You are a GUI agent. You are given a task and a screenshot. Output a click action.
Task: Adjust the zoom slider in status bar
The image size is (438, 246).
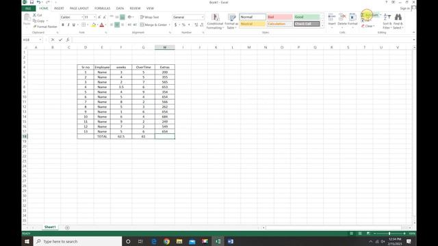click(x=389, y=234)
